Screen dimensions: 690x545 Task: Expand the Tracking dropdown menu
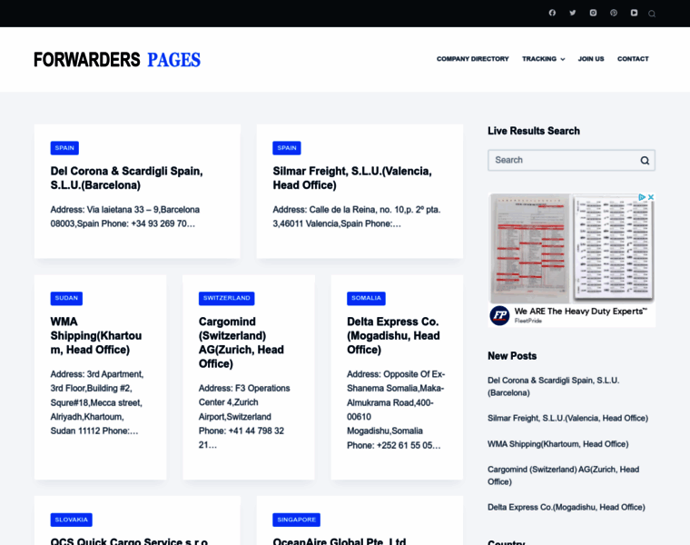coord(544,59)
